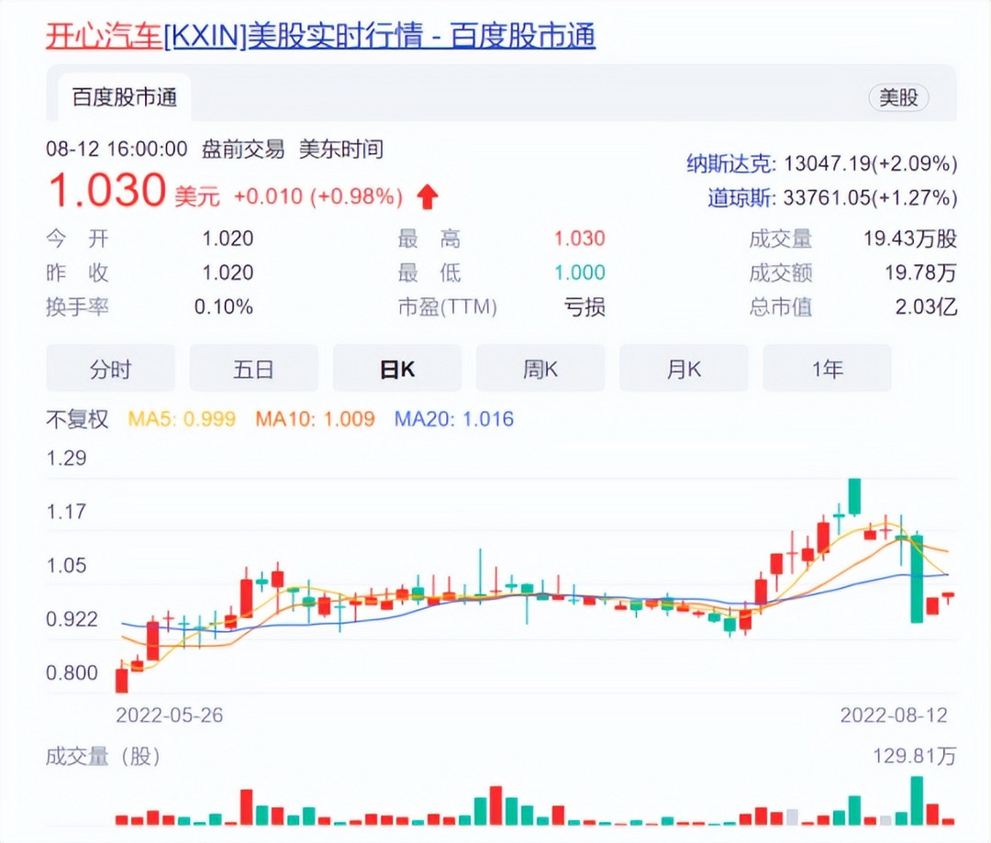Click the tall green candlestick at the chart peak
Viewport: 991px width, 843px height.
click(854, 496)
